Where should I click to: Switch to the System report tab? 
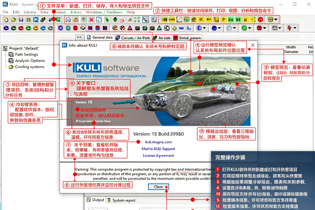coord(122,200)
